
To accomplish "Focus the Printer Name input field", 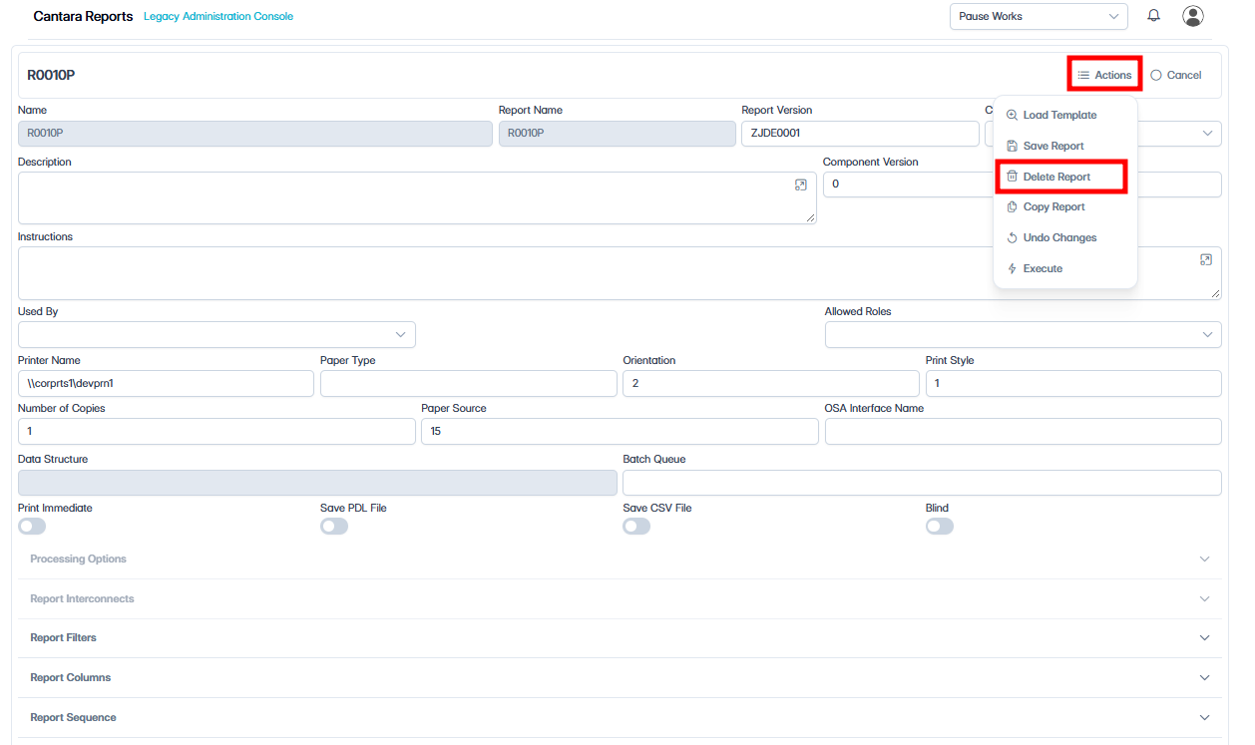I will (x=166, y=383).
